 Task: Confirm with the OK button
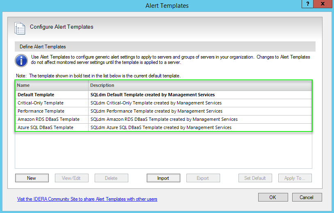[x=273, y=197]
